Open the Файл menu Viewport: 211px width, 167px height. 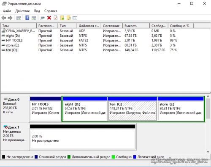(7, 11)
